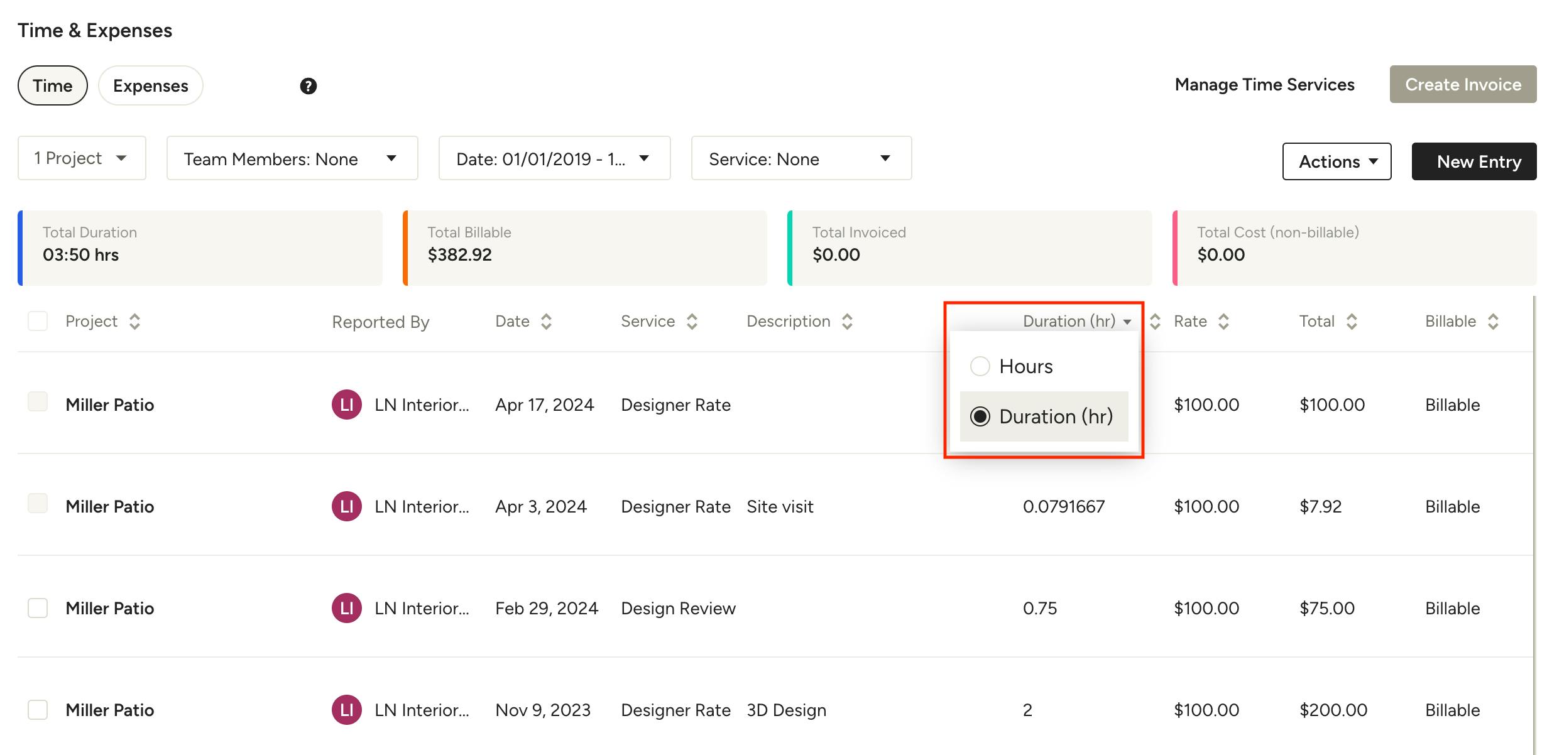The width and height of the screenshot is (1547, 755).
Task: Click the New Entry button
Action: pos(1474,161)
